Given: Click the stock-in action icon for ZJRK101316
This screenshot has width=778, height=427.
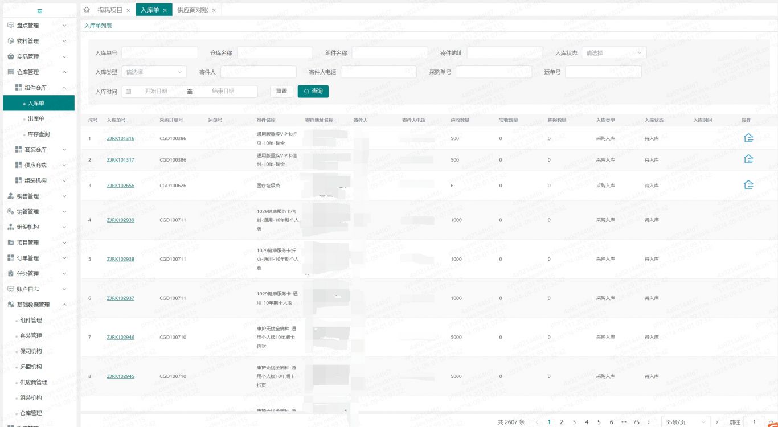Looking at the screenshot, I should coord(748,138).
